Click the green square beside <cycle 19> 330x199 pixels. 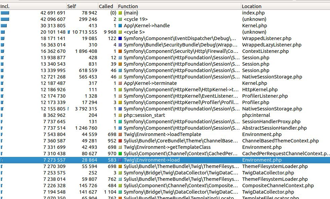(120, 20)
